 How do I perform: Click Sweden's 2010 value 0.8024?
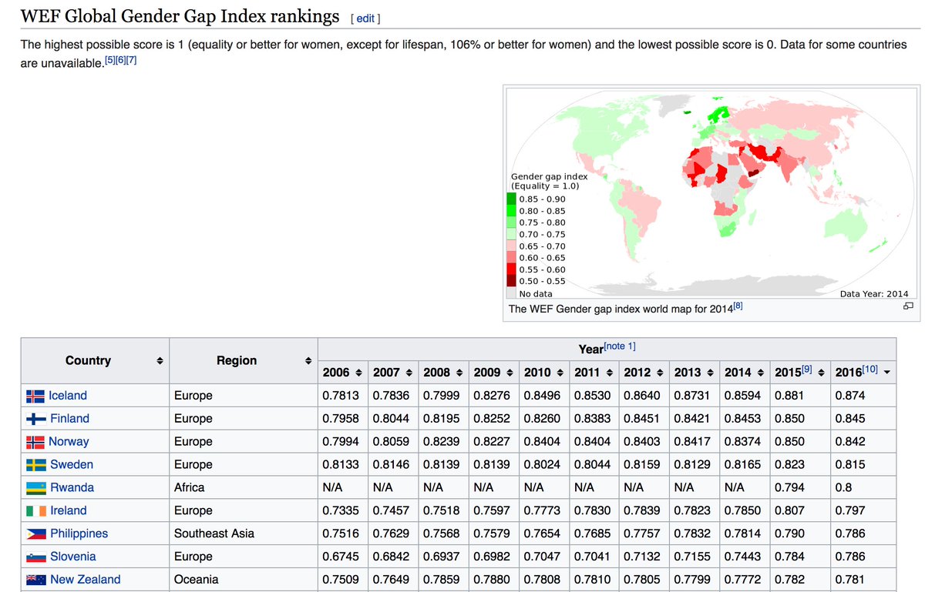pos(542,465)
